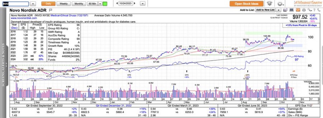Click the EPS Due 9 Days label
Image resolution: width=323 pixels, height=118 pixels.
coord(293,76)
